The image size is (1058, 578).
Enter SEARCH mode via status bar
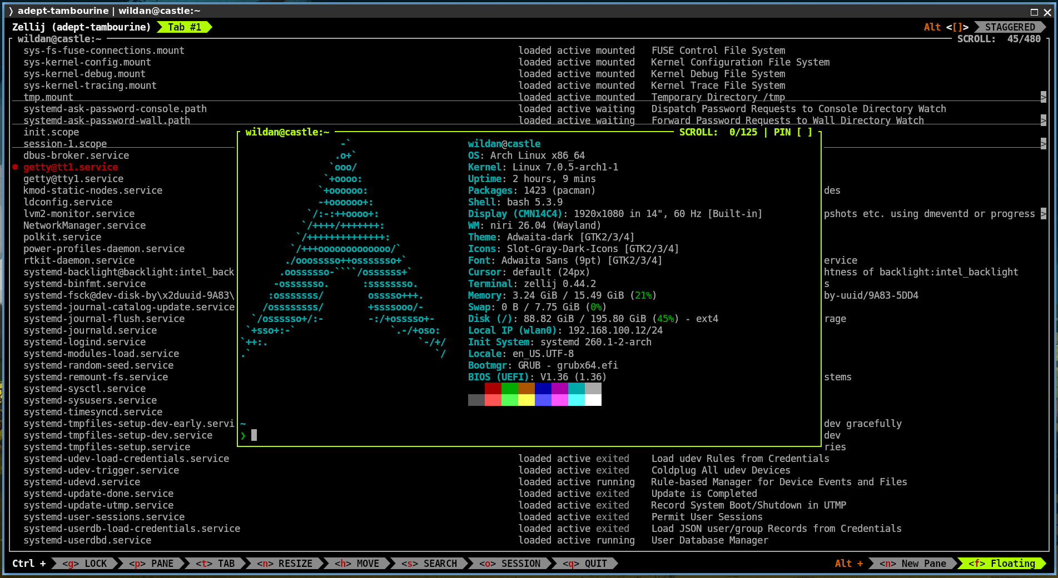(429, 564)
